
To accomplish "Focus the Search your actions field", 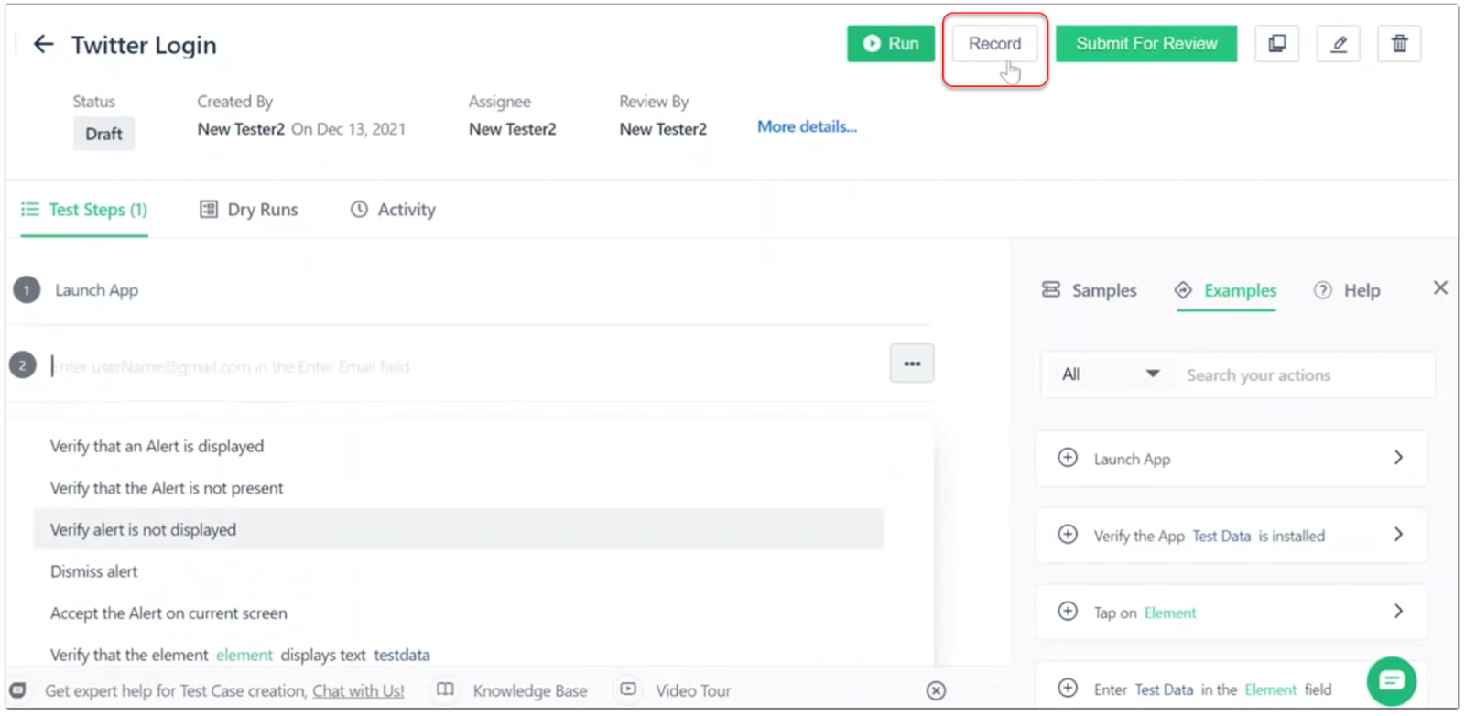I will 1305,374.
